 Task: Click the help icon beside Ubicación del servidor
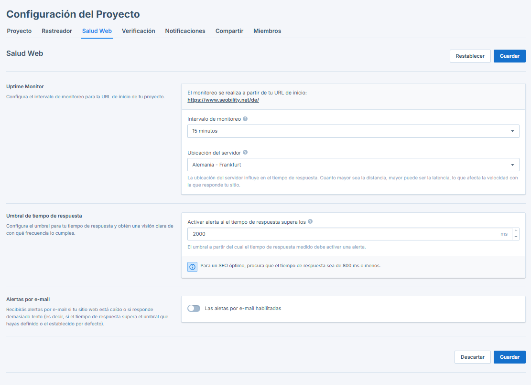click(245, 152)
